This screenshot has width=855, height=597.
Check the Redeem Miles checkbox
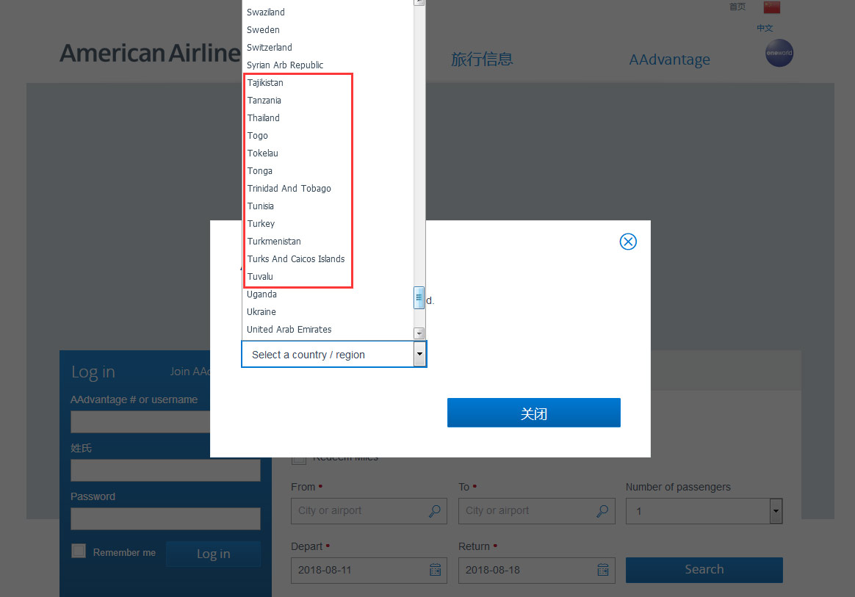click(298, 460)
